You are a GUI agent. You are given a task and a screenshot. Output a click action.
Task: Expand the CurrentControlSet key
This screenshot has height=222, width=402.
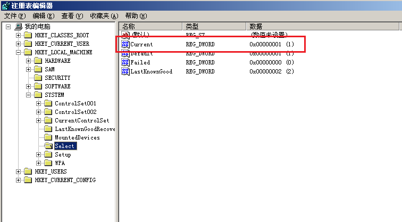tap(38, 120)
